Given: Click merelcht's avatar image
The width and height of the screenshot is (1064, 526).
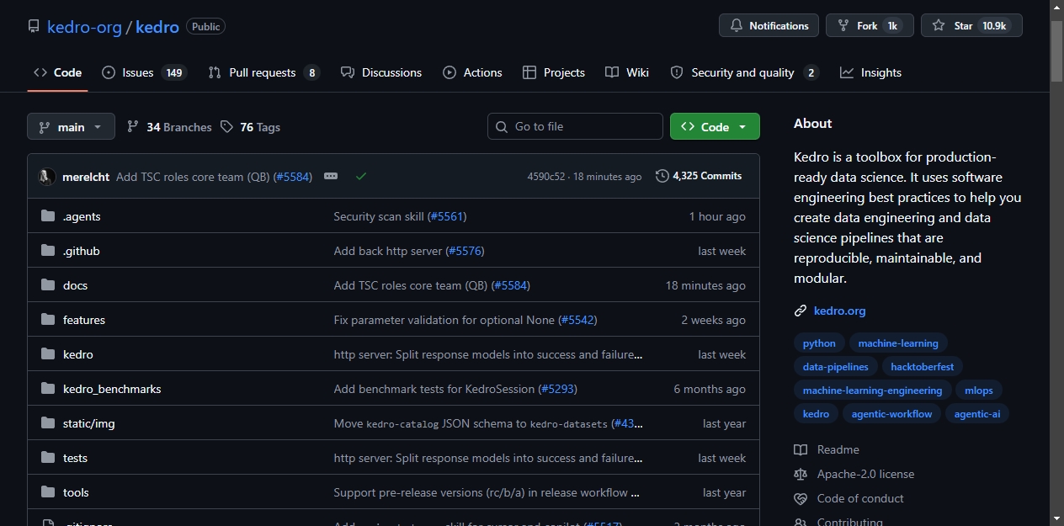Looking at the screenshot, I should coord(46,177).
